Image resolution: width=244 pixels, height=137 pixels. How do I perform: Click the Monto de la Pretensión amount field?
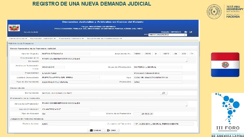pos(143,114)
